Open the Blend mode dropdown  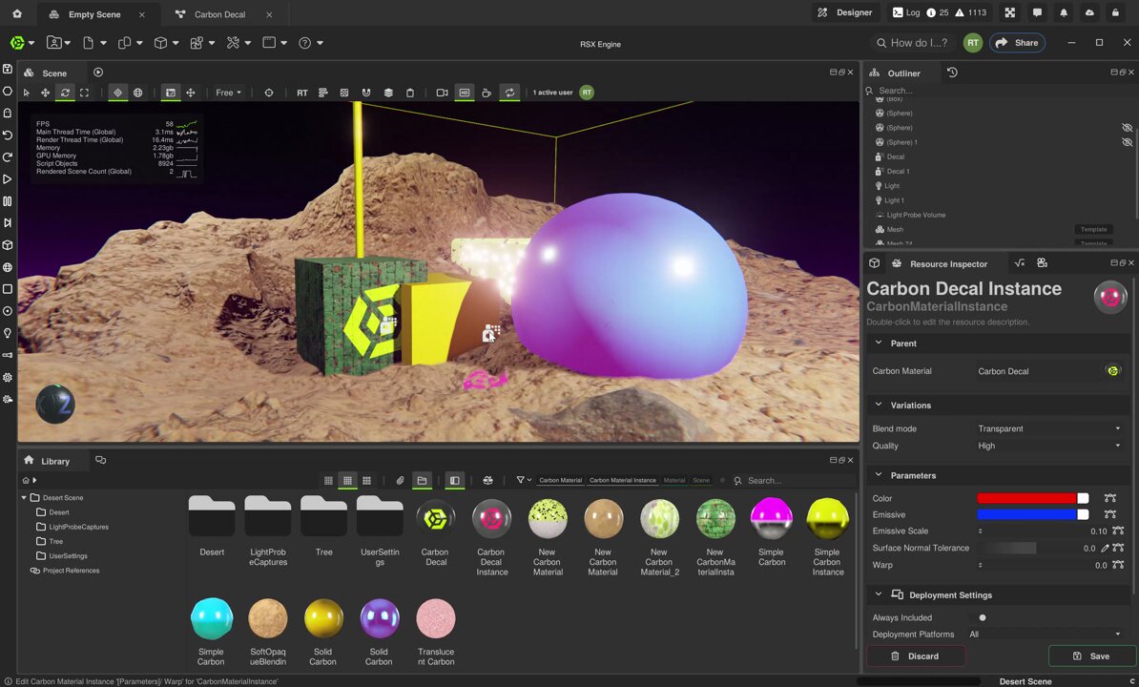coord(1049,428)
